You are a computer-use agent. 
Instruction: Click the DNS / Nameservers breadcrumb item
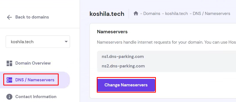click(211, 14)
